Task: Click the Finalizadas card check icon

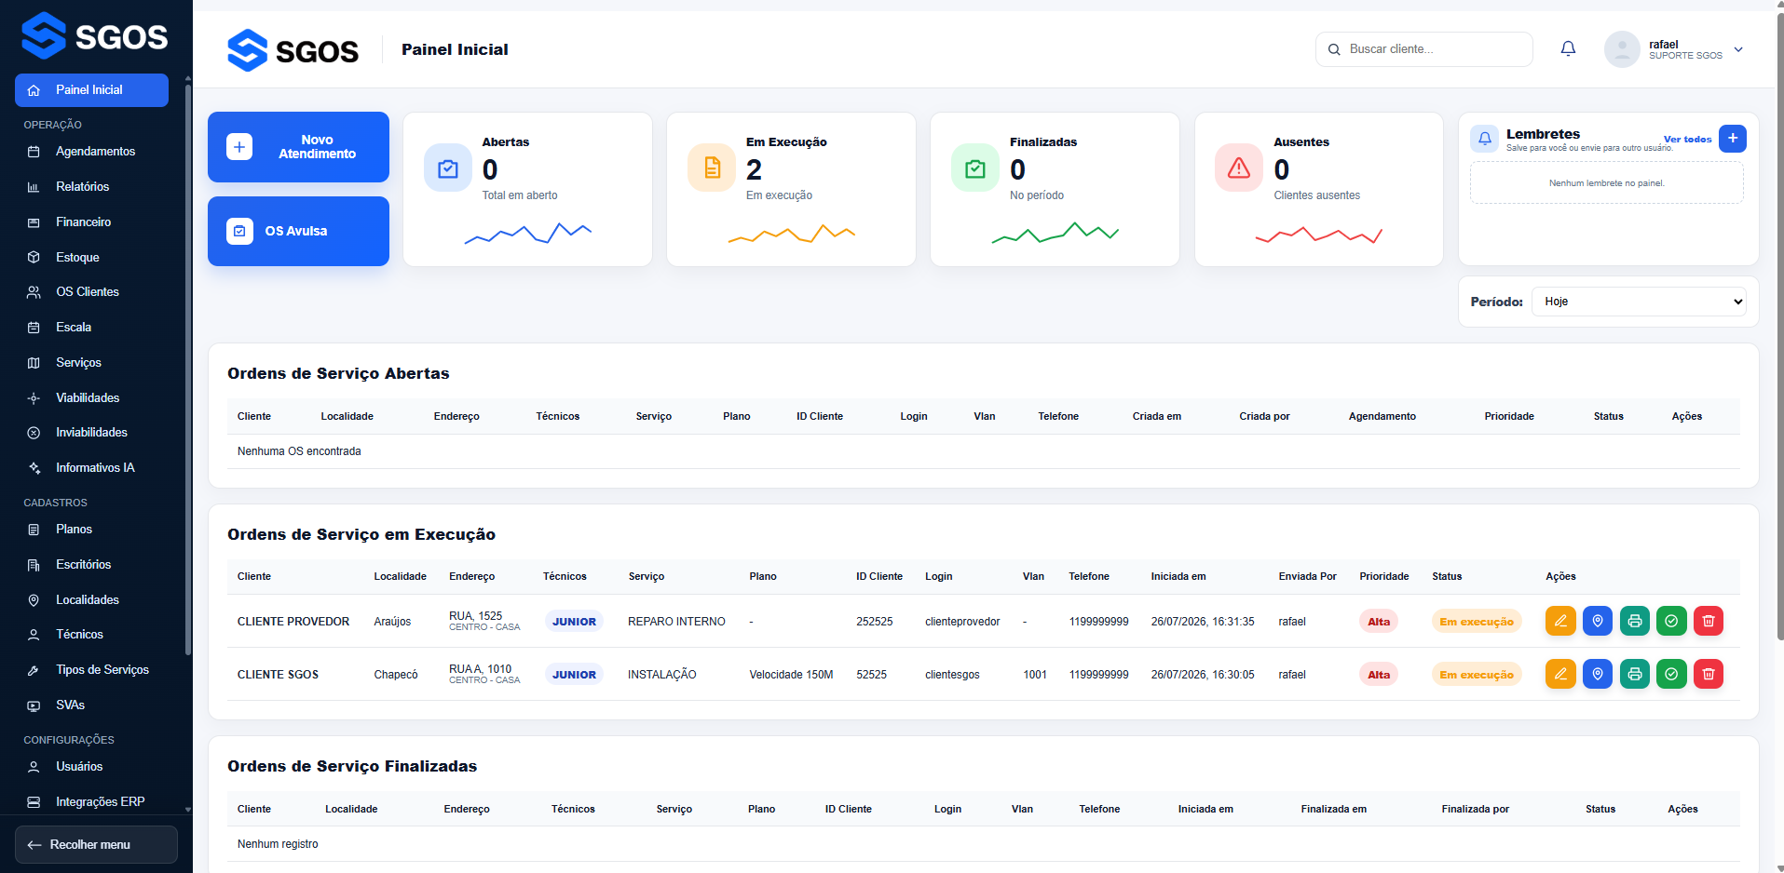Action: 975,168
